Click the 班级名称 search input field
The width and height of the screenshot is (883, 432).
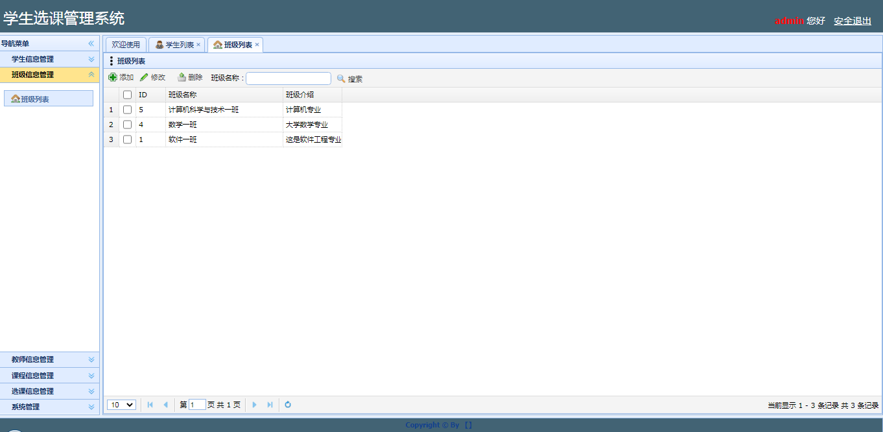[288, 78]
